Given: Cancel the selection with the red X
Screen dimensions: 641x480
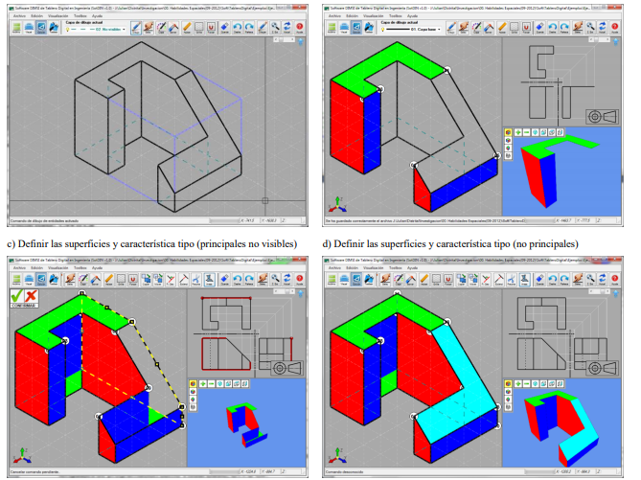Looking at the screenshot, I should tap(31, 297).
